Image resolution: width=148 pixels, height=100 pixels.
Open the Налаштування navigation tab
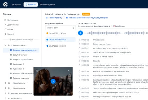tap(47, 4)
